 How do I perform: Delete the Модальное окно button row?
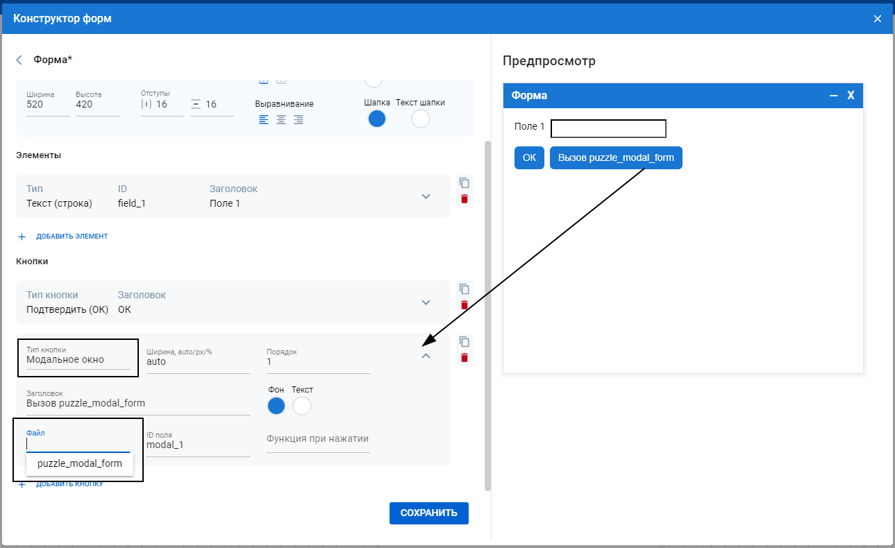coord(465,358)
